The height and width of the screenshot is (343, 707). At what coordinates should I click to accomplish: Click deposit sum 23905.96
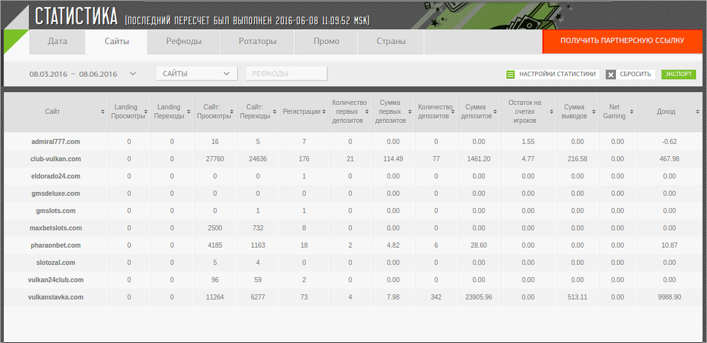click(478, 297)
